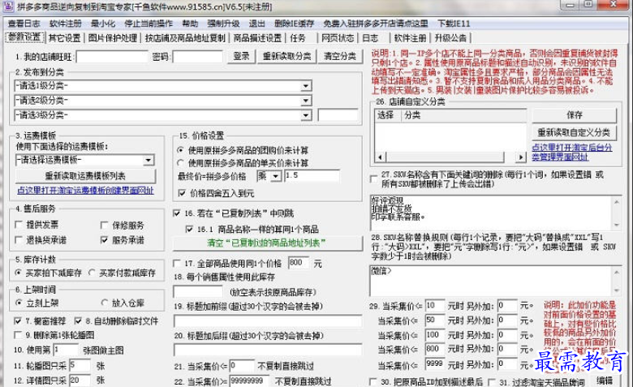
Task: Toggle 服务承诺 checkbox
Action: click(104, 240)
